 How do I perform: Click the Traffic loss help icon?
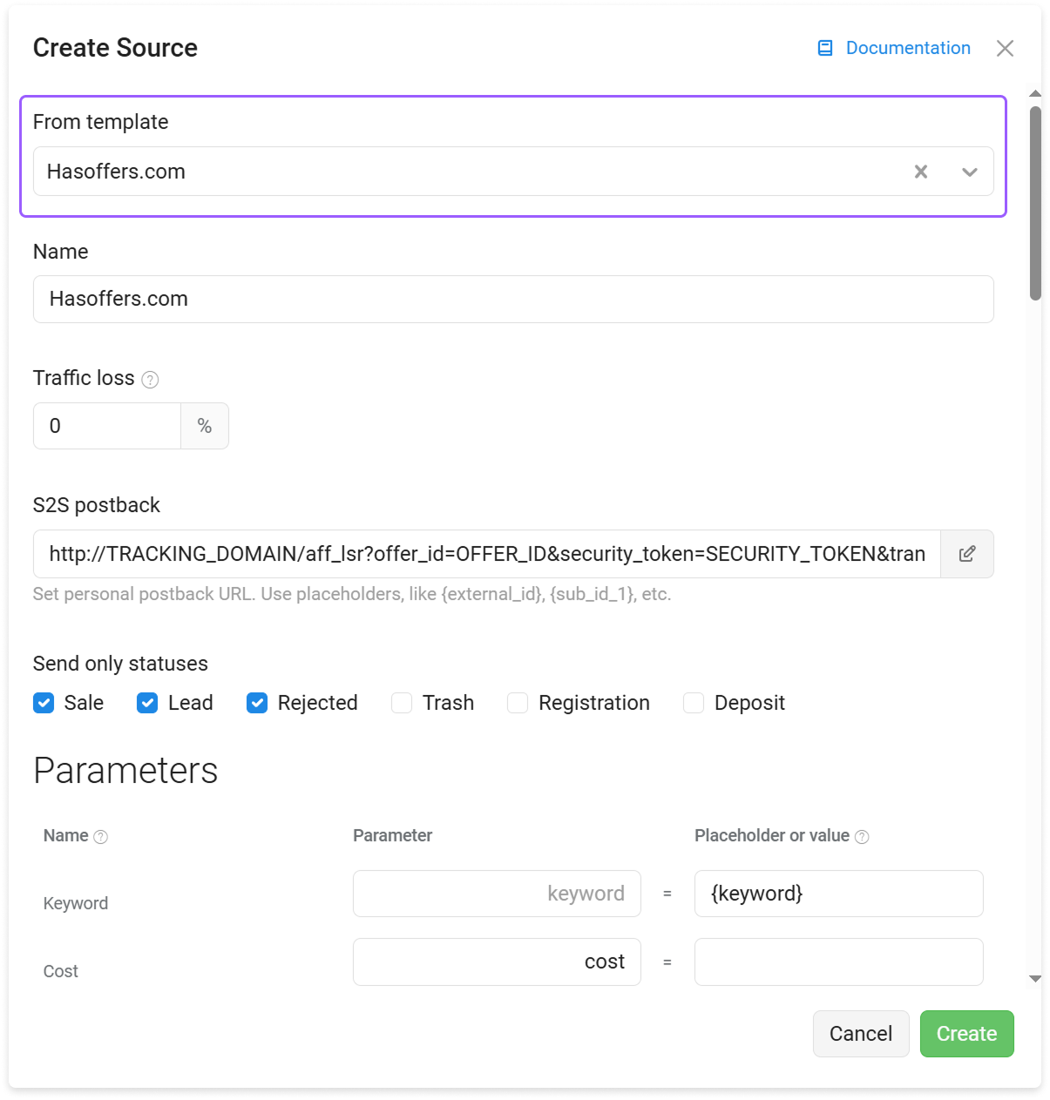(150, 380)
